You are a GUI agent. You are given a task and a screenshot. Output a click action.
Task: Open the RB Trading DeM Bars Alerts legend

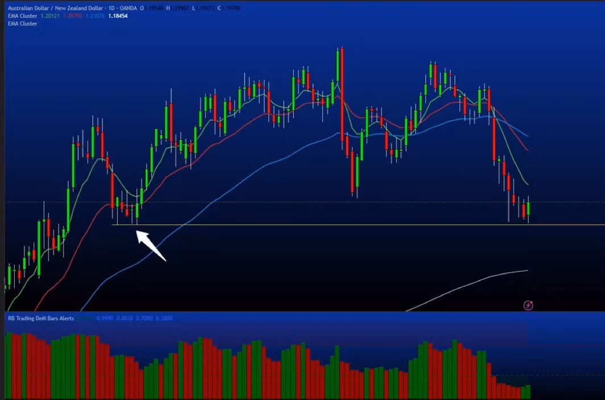pos(41,318)
